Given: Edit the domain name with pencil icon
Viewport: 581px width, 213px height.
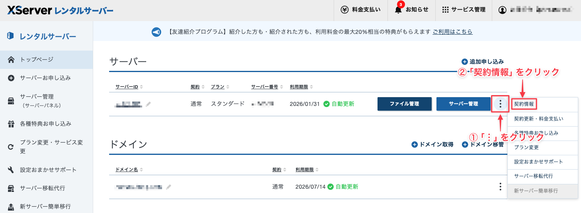Looking at the screenshot, I should point(169,187).
